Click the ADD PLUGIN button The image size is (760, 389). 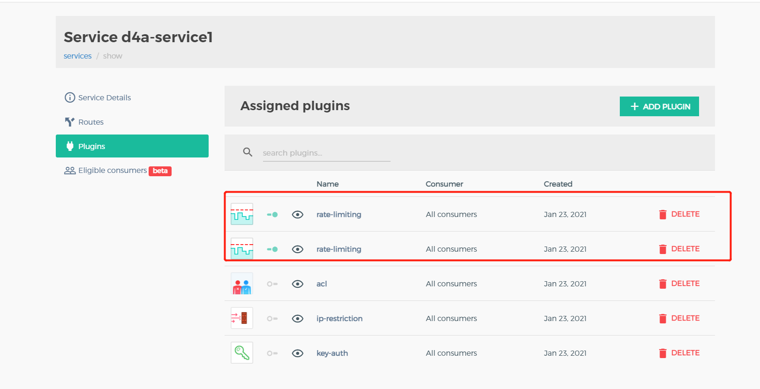pyautogui.click(x=659, y=106)
